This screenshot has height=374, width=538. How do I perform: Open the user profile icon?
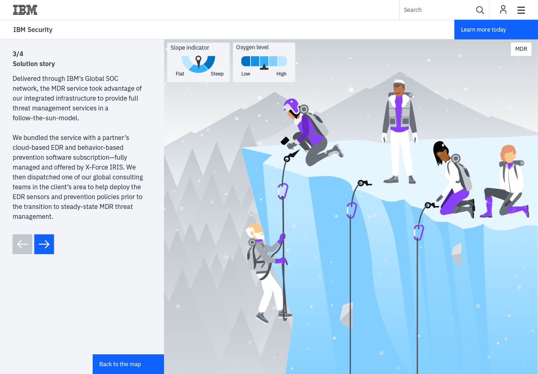click(x=503, y=10)
